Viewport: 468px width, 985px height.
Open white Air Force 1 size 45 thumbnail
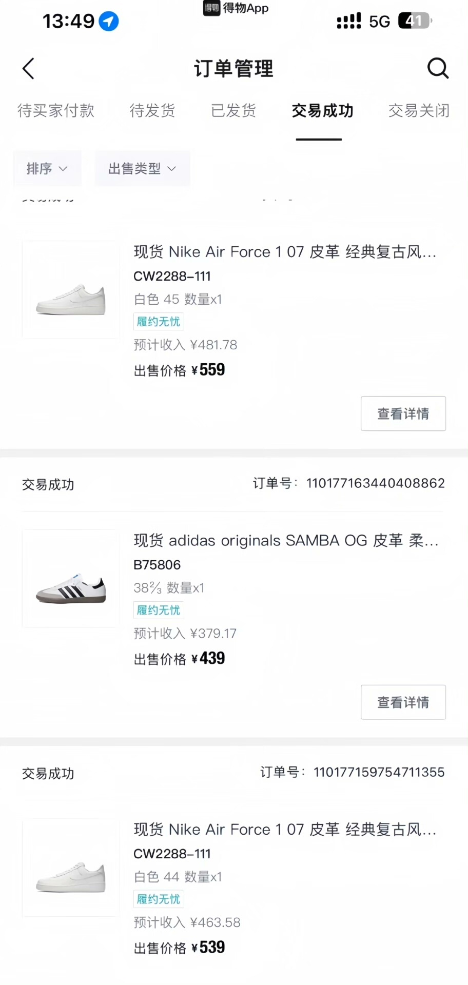[71, 290]
